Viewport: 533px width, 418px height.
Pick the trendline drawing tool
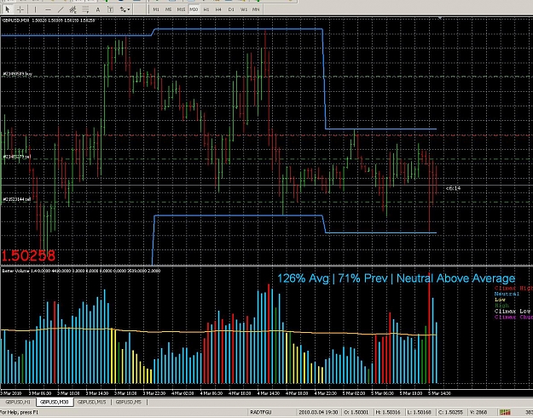click(x=61, y=9)
